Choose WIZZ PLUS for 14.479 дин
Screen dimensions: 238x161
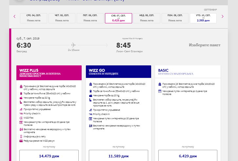coord(49,156)
